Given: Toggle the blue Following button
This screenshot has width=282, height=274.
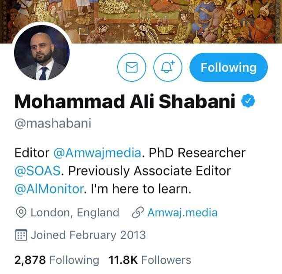Looking at the screenshot, I should pyautogui.click(x=229, y=67).
